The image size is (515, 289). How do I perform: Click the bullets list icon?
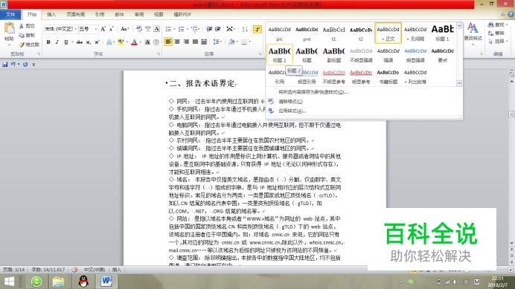(x=168, y=29)
